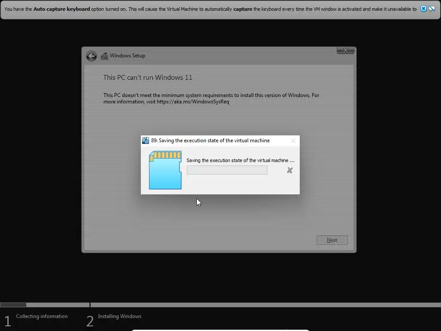Click the installation progress bar at bottom
Viewport: 441px width, 331px height.
[x=220, y=305]
